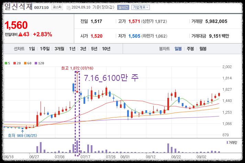245x163 pixels.
Task: Click the 상한가 1,972 text
Action: 154,21
